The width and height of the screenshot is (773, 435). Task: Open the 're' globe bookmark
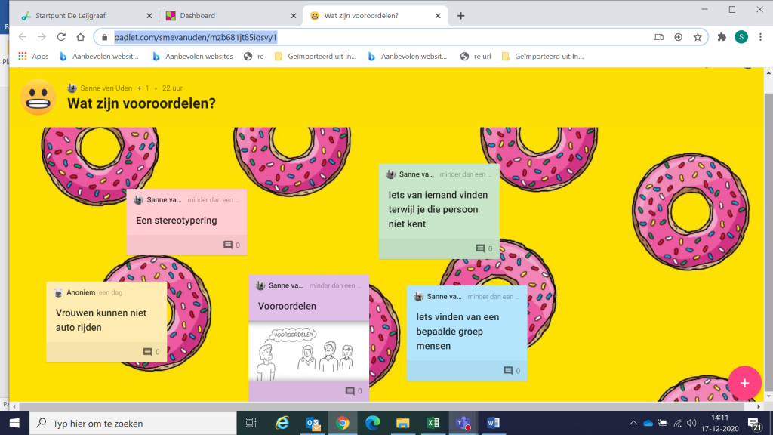point(254,56)
